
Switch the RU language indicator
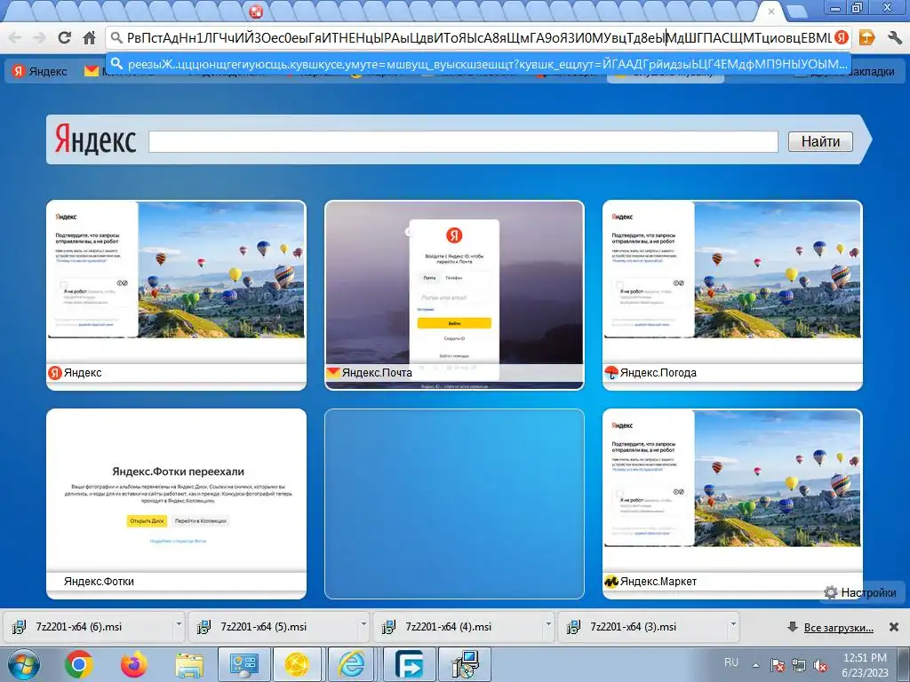730,662
